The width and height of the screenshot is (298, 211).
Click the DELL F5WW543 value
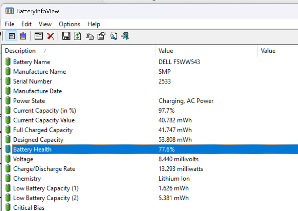pos(179,62)
